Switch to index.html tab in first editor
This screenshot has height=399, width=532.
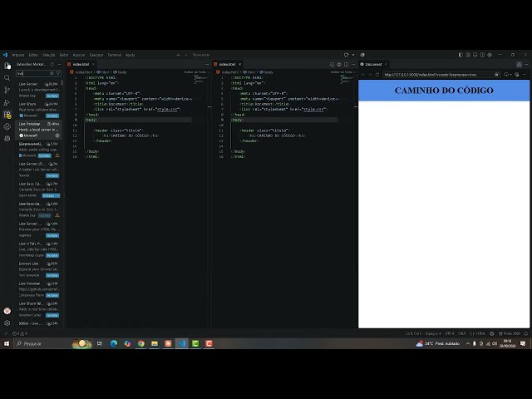coord(81,64)
